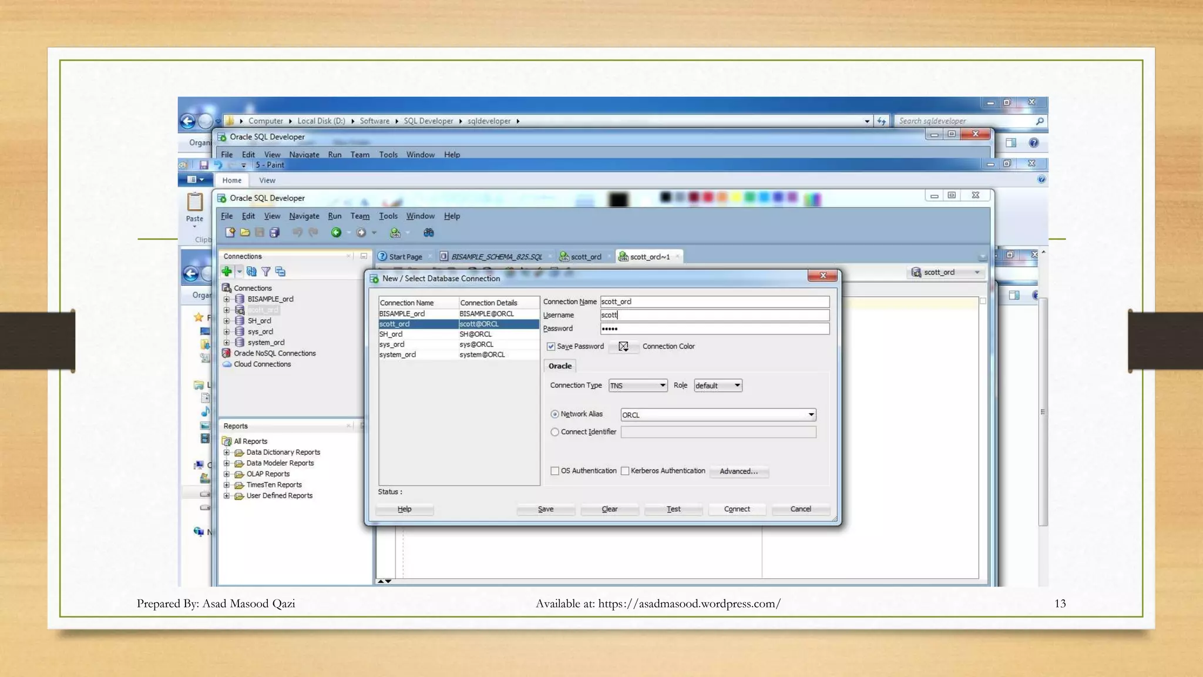Viewport: 1203px width, 677px height.
Task: Expand the OLAP Reports node
Action: point(227,474)
